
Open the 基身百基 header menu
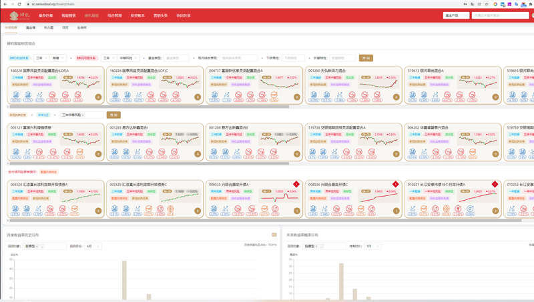45,15
